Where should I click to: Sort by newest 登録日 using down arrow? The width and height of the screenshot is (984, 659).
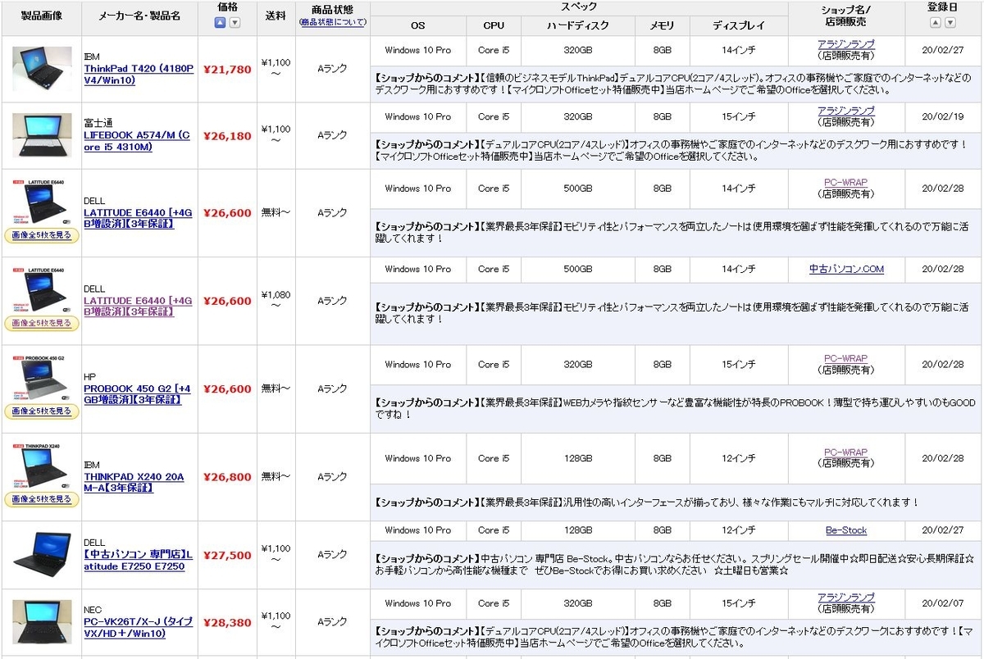tap(952, 22)
